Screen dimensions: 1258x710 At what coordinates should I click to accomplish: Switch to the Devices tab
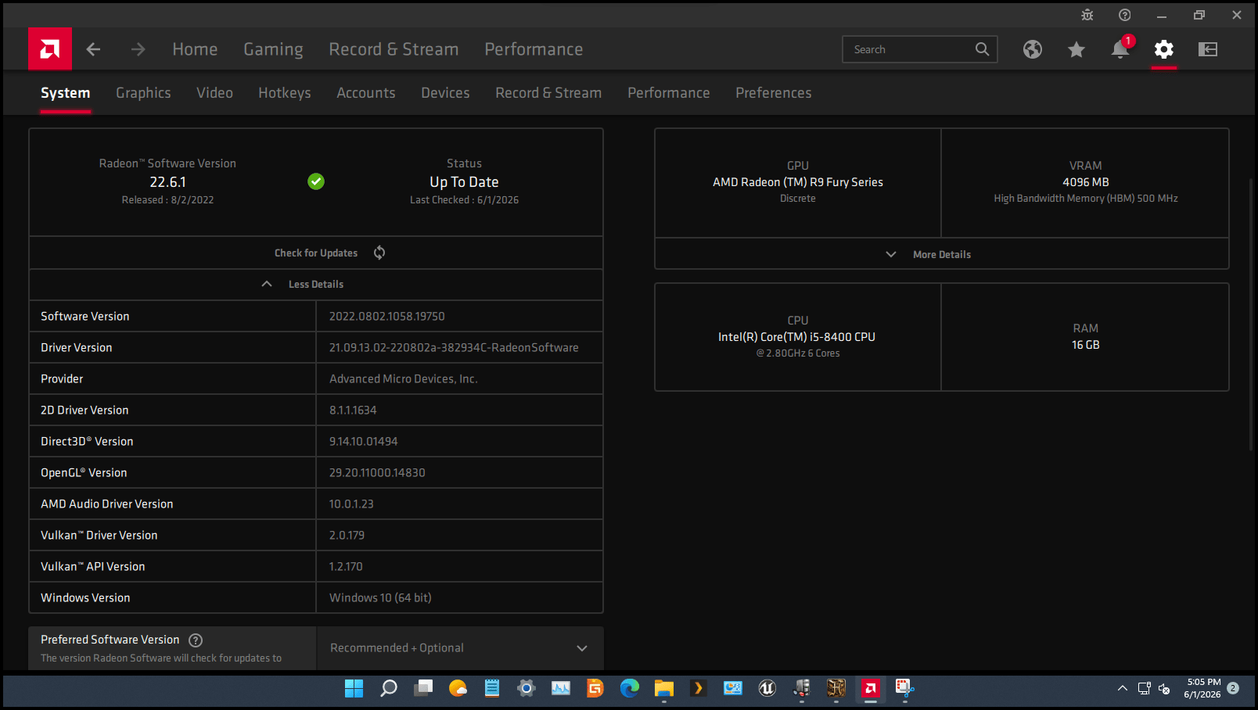445,93
